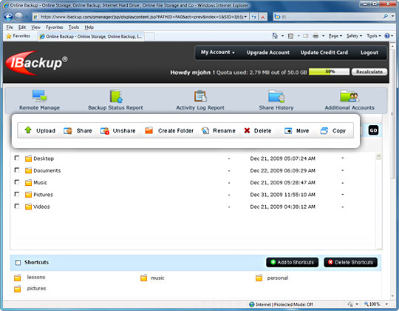
Task: Open the print options dropdown arrow
Action: [x=323, y=36]
